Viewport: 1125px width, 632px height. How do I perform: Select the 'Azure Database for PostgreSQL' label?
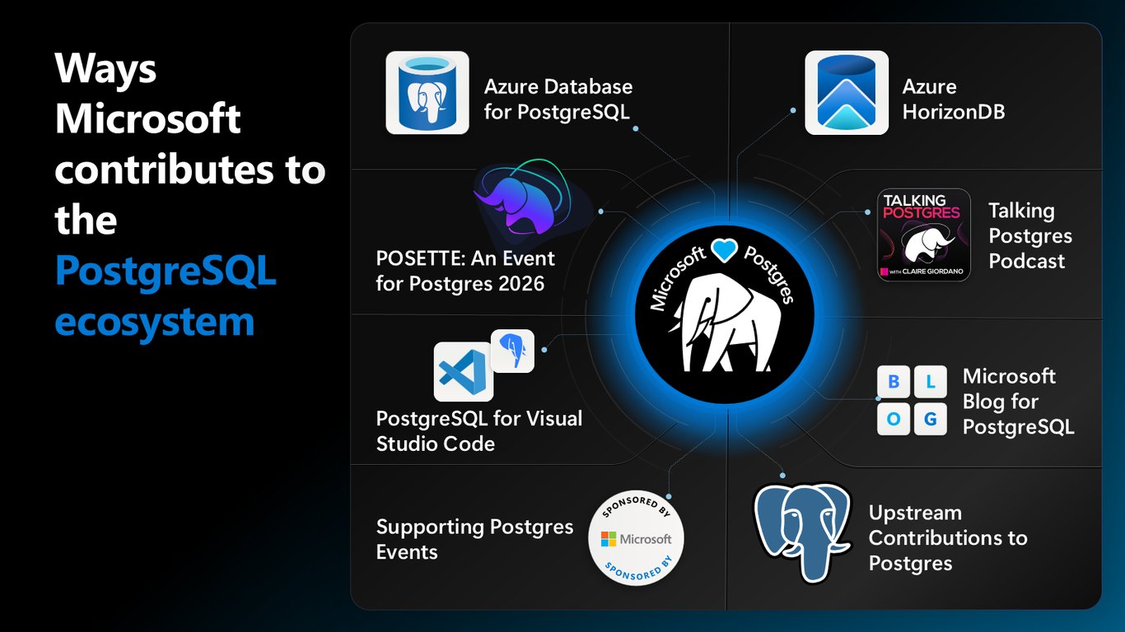coord(558,99)
